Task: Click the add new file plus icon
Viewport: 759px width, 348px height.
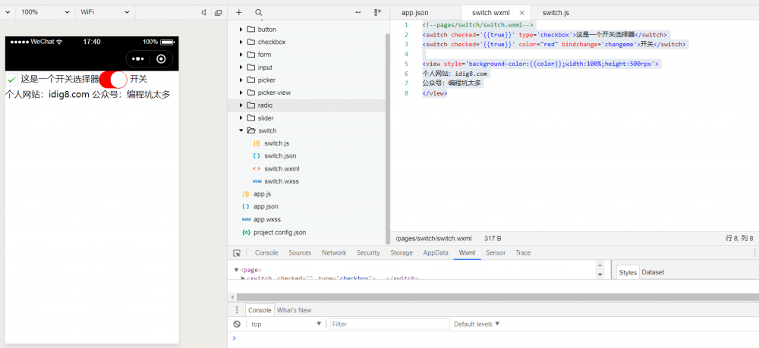Action: click(239, 12)
